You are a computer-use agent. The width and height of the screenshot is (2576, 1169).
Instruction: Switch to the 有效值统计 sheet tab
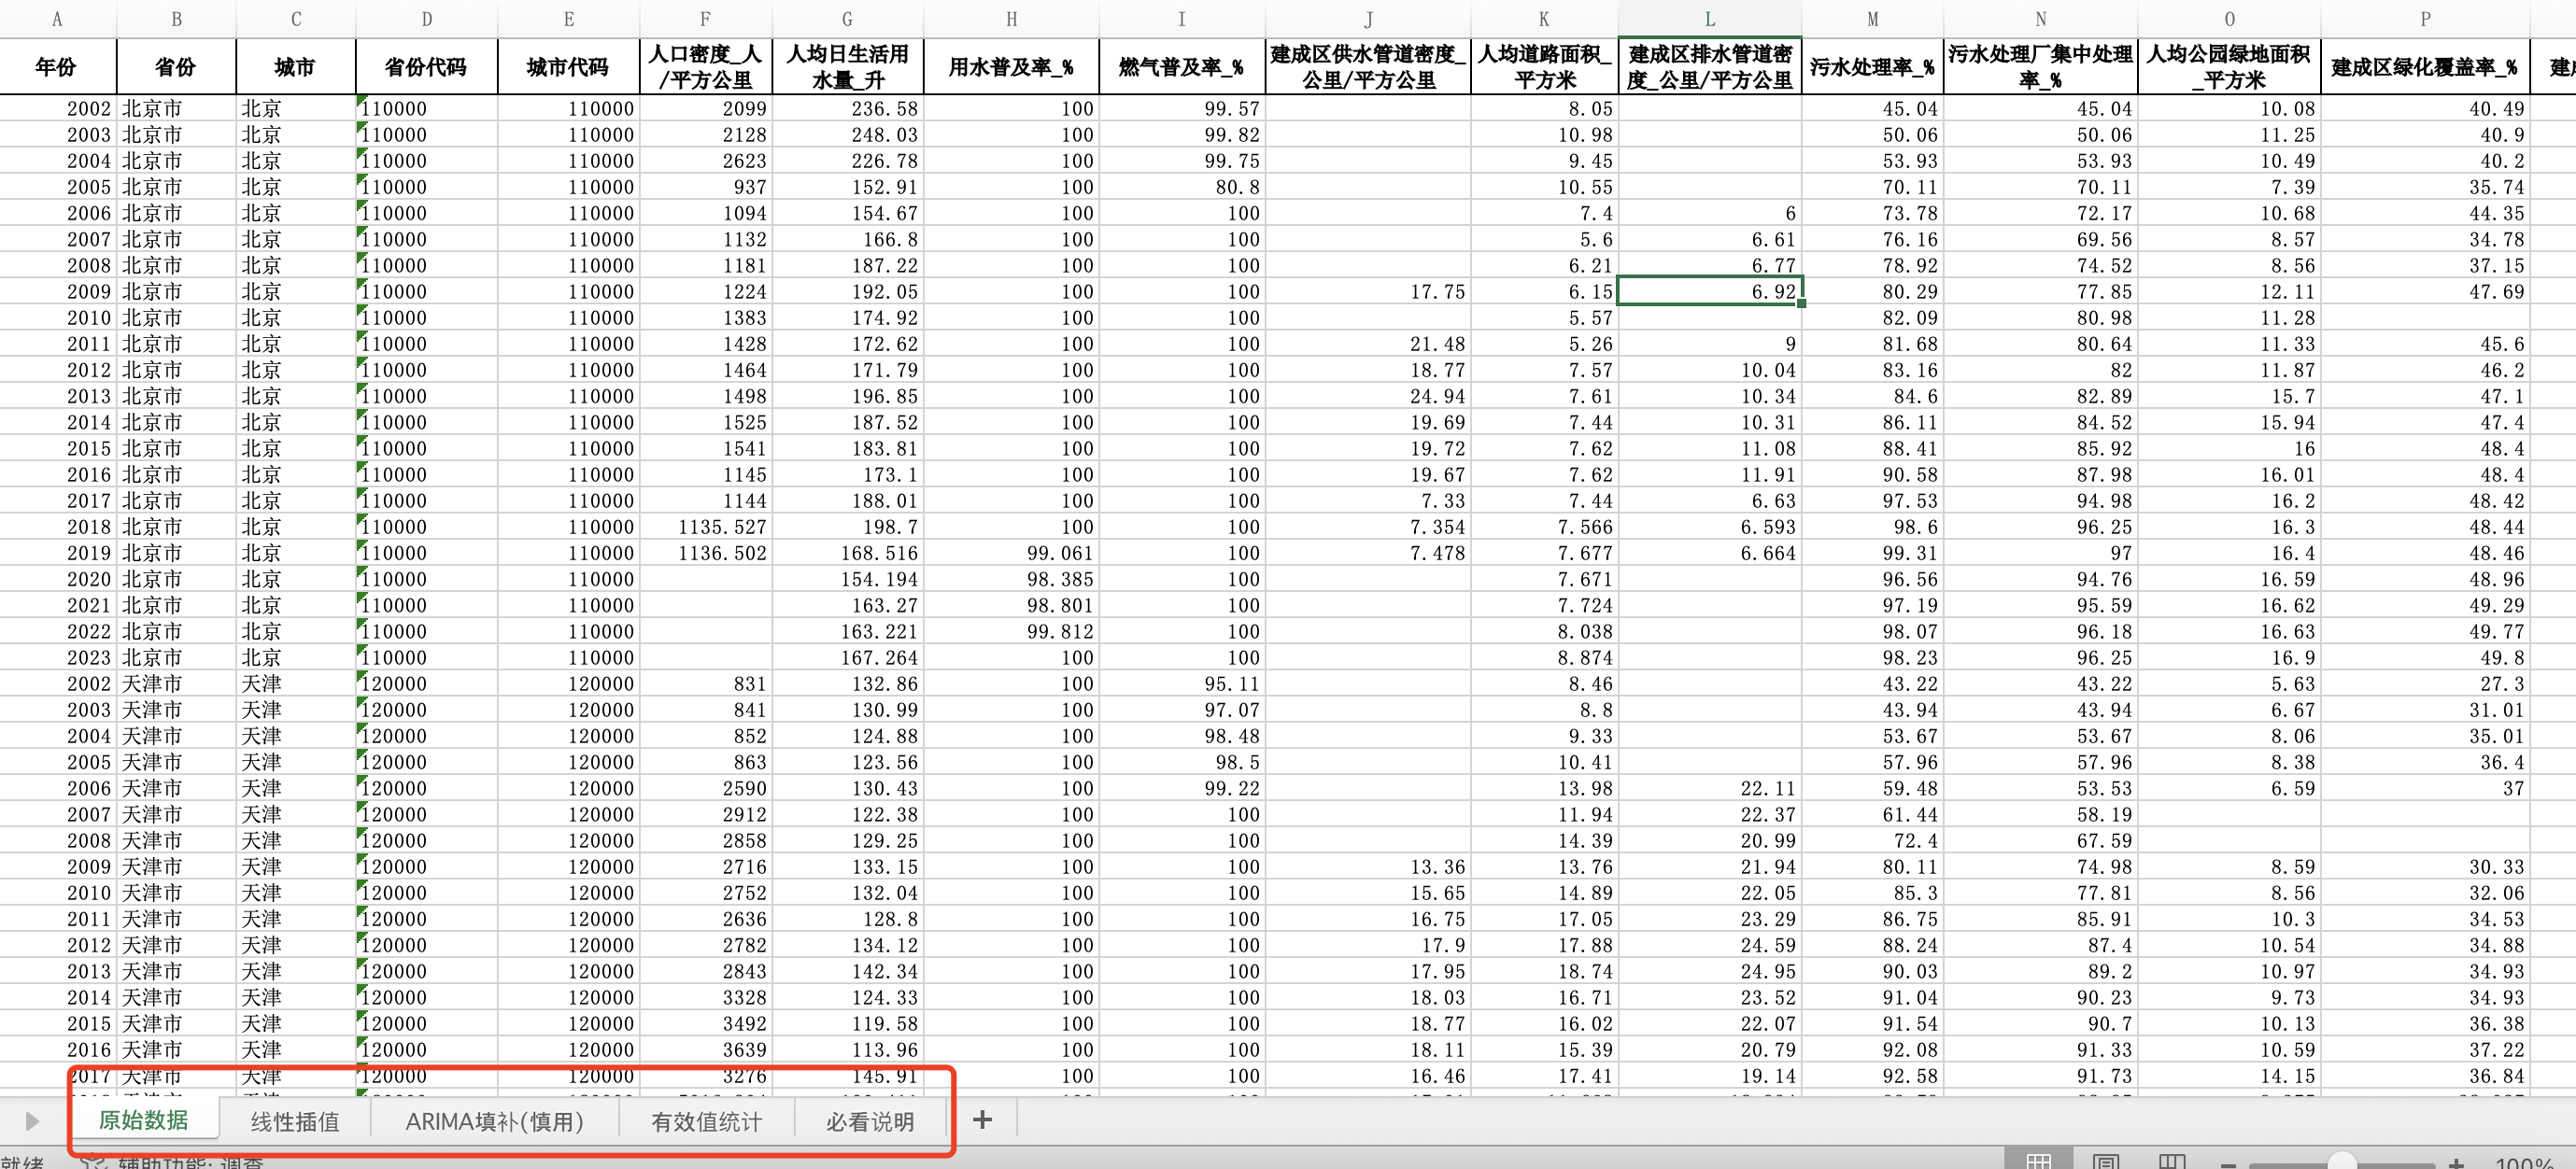[706, 1122]
